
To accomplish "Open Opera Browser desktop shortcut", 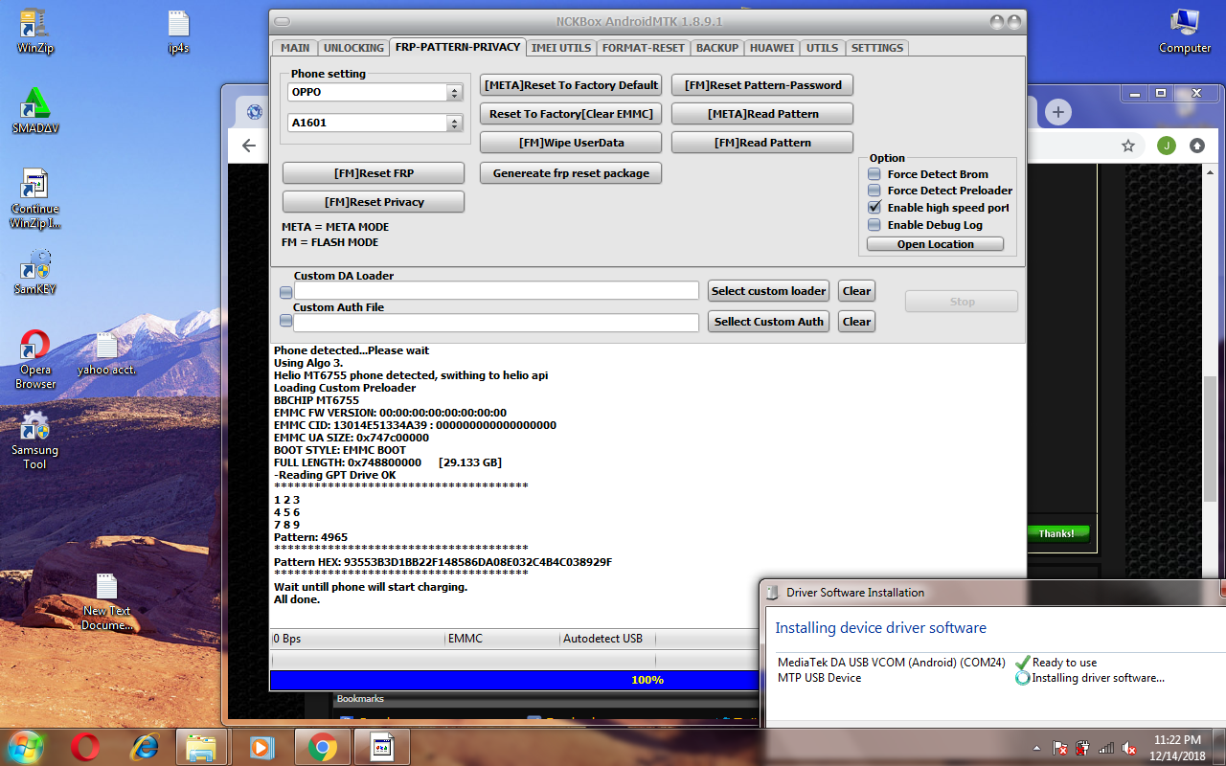I will (x=35, y=359).
